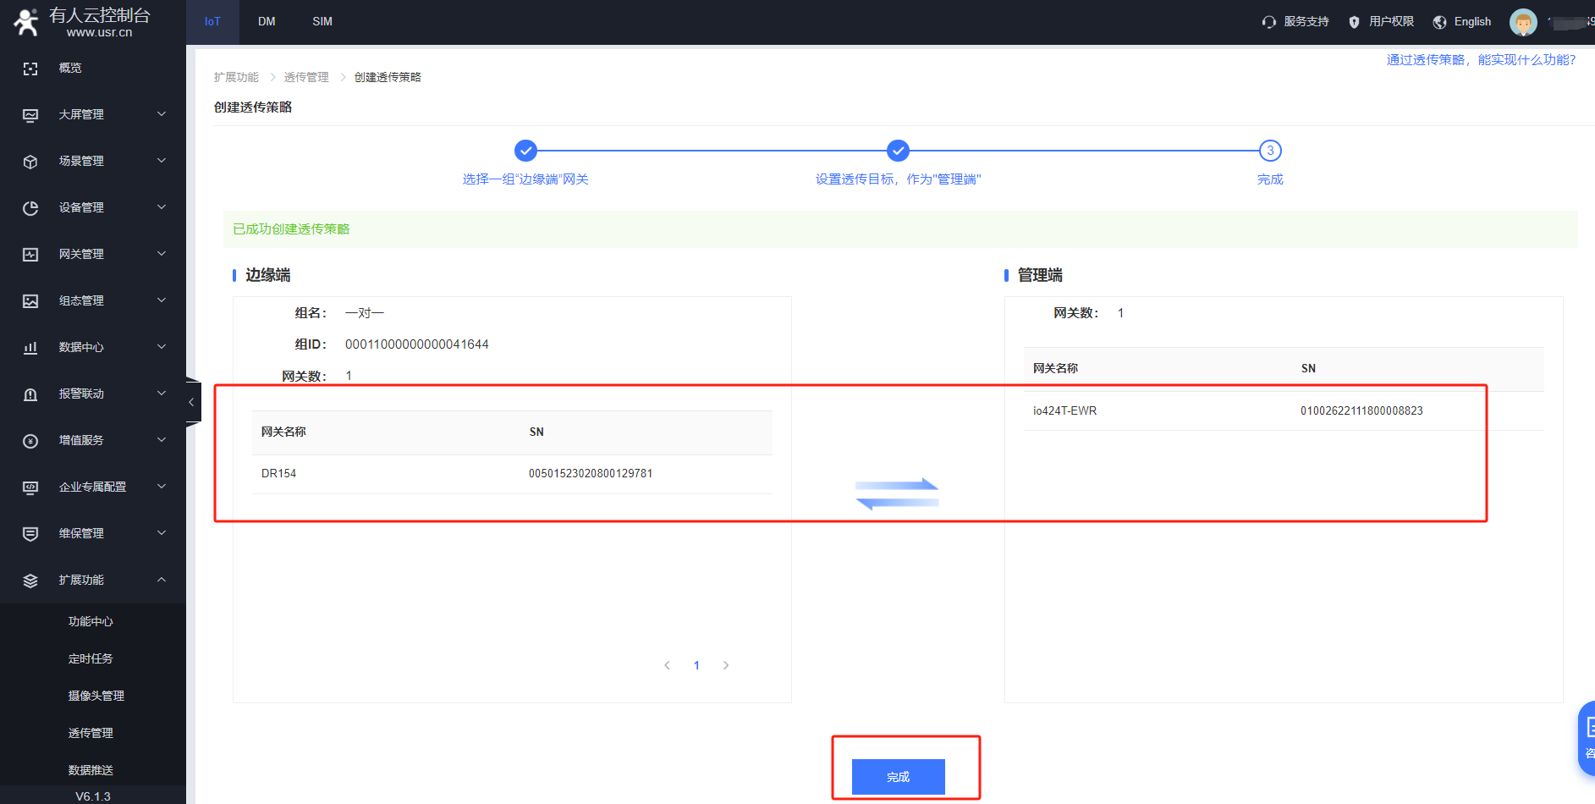Viewport: 1595px width, 804px height.
Task: Go to next page in 边缘端 list
Action: pyautogui.click(x=726, y=665)
